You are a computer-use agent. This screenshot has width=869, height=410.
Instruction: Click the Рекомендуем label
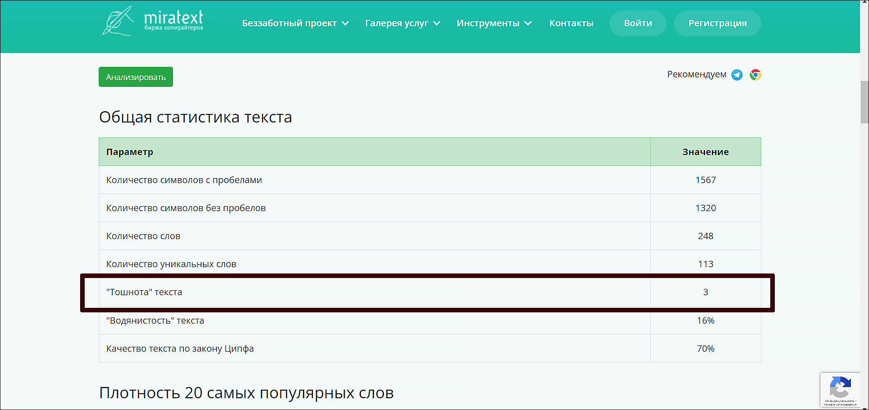696,75
